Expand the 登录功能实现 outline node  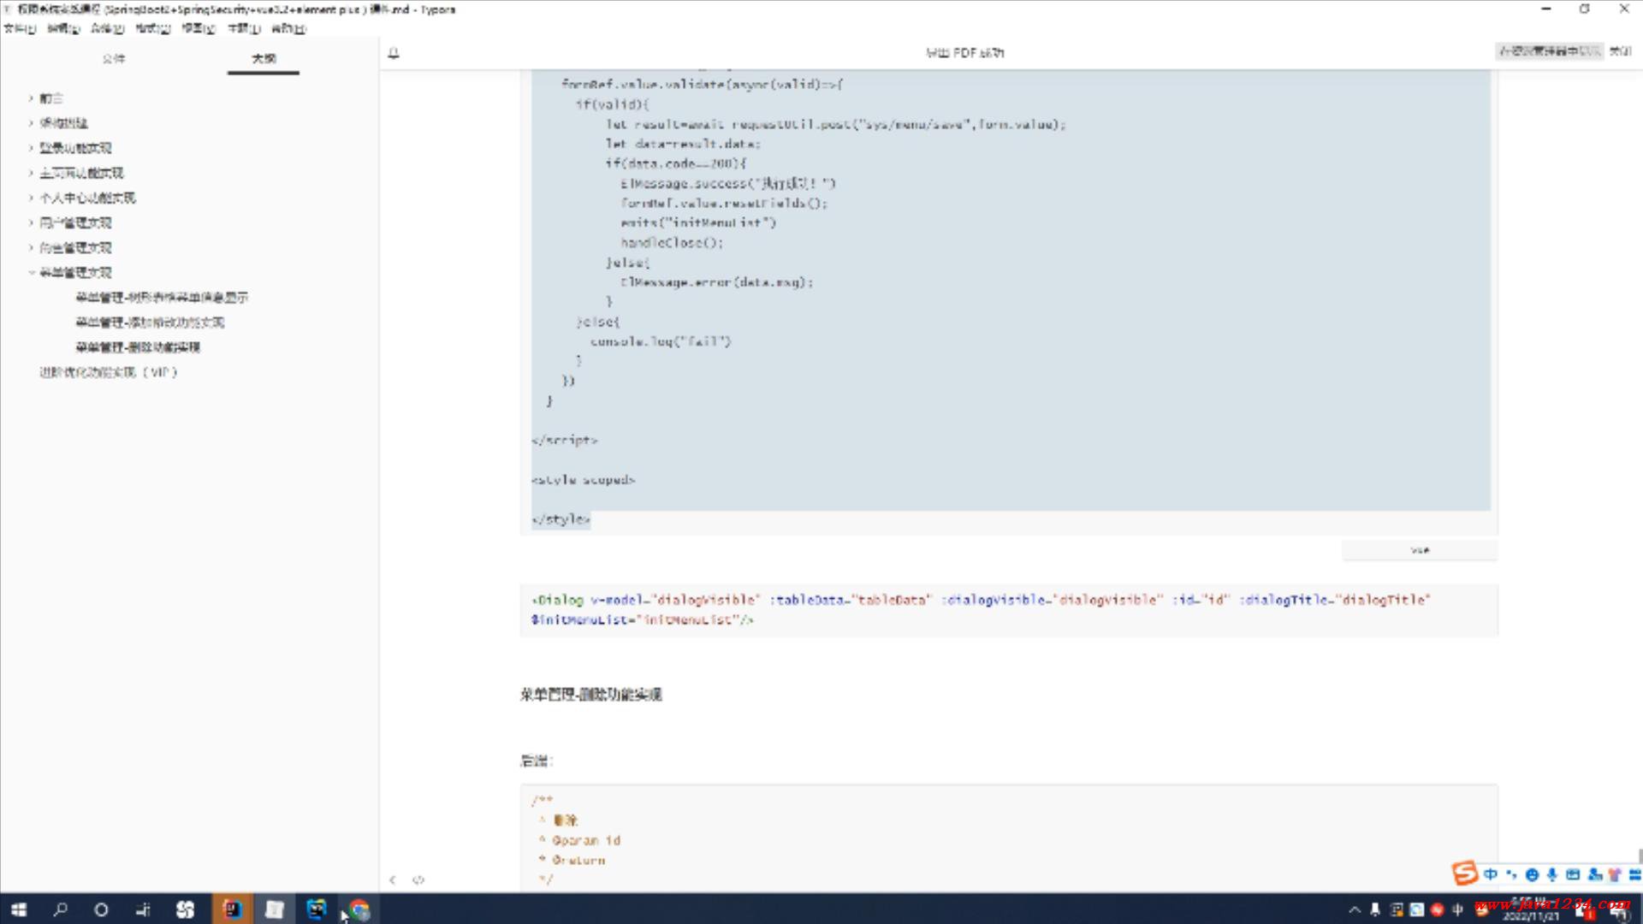(31, 148)
